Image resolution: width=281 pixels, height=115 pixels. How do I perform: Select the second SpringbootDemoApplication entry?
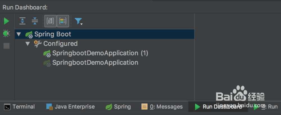(x=95, y=63)
